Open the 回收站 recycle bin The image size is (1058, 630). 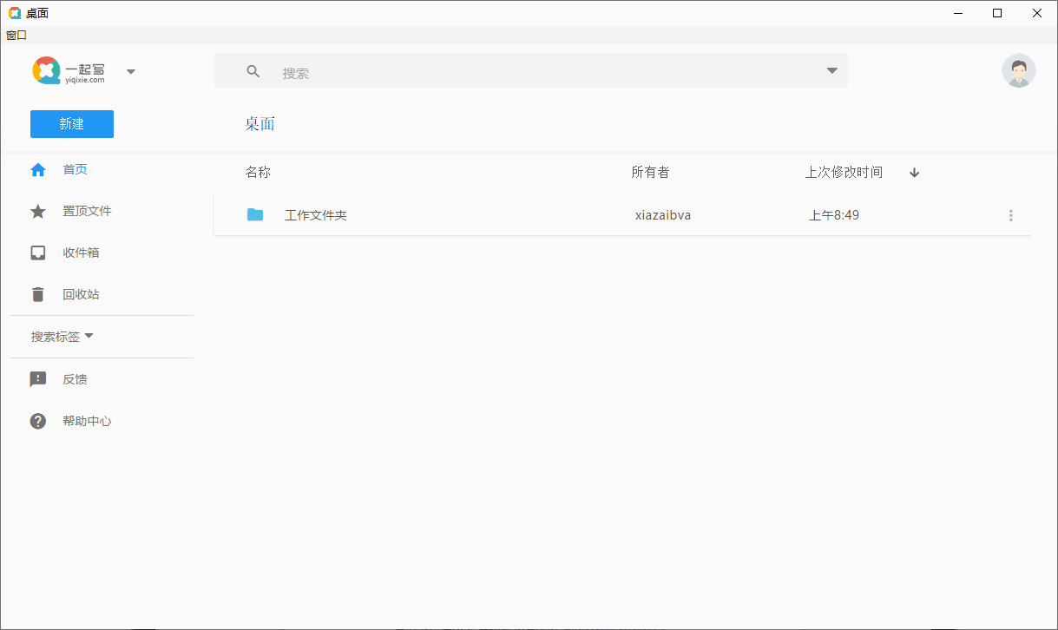[81, 294]
